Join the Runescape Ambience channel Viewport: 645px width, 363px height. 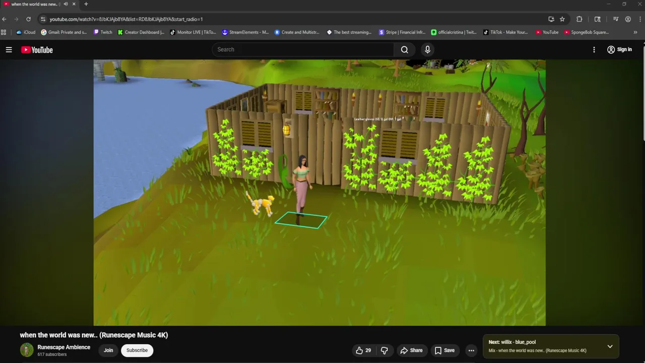(108, 350)
